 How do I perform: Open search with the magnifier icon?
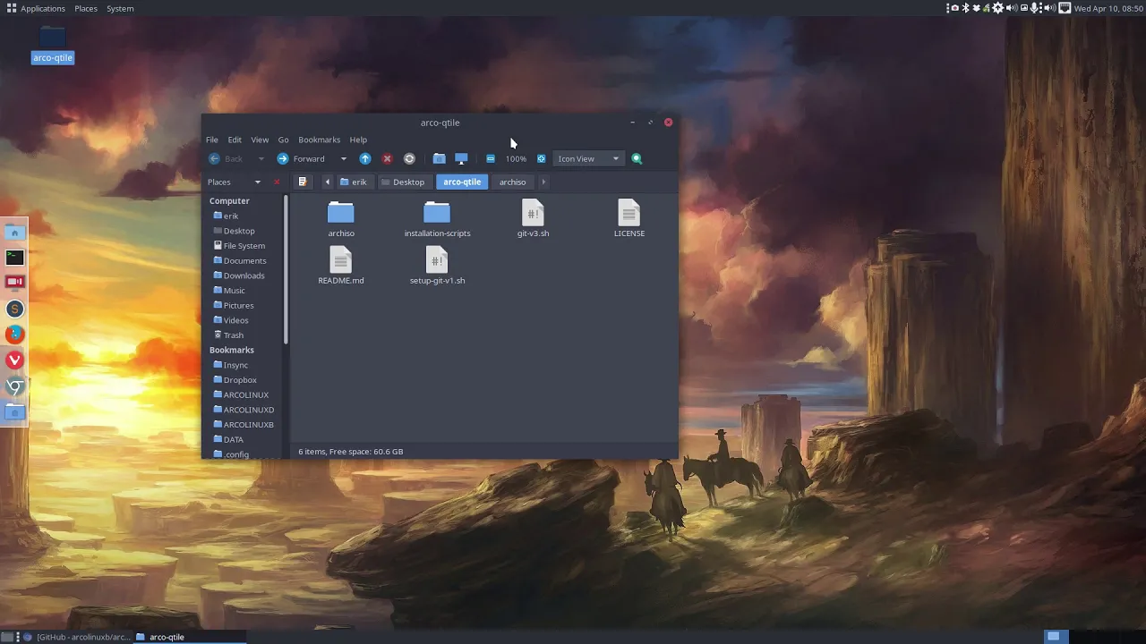[637, 158]
